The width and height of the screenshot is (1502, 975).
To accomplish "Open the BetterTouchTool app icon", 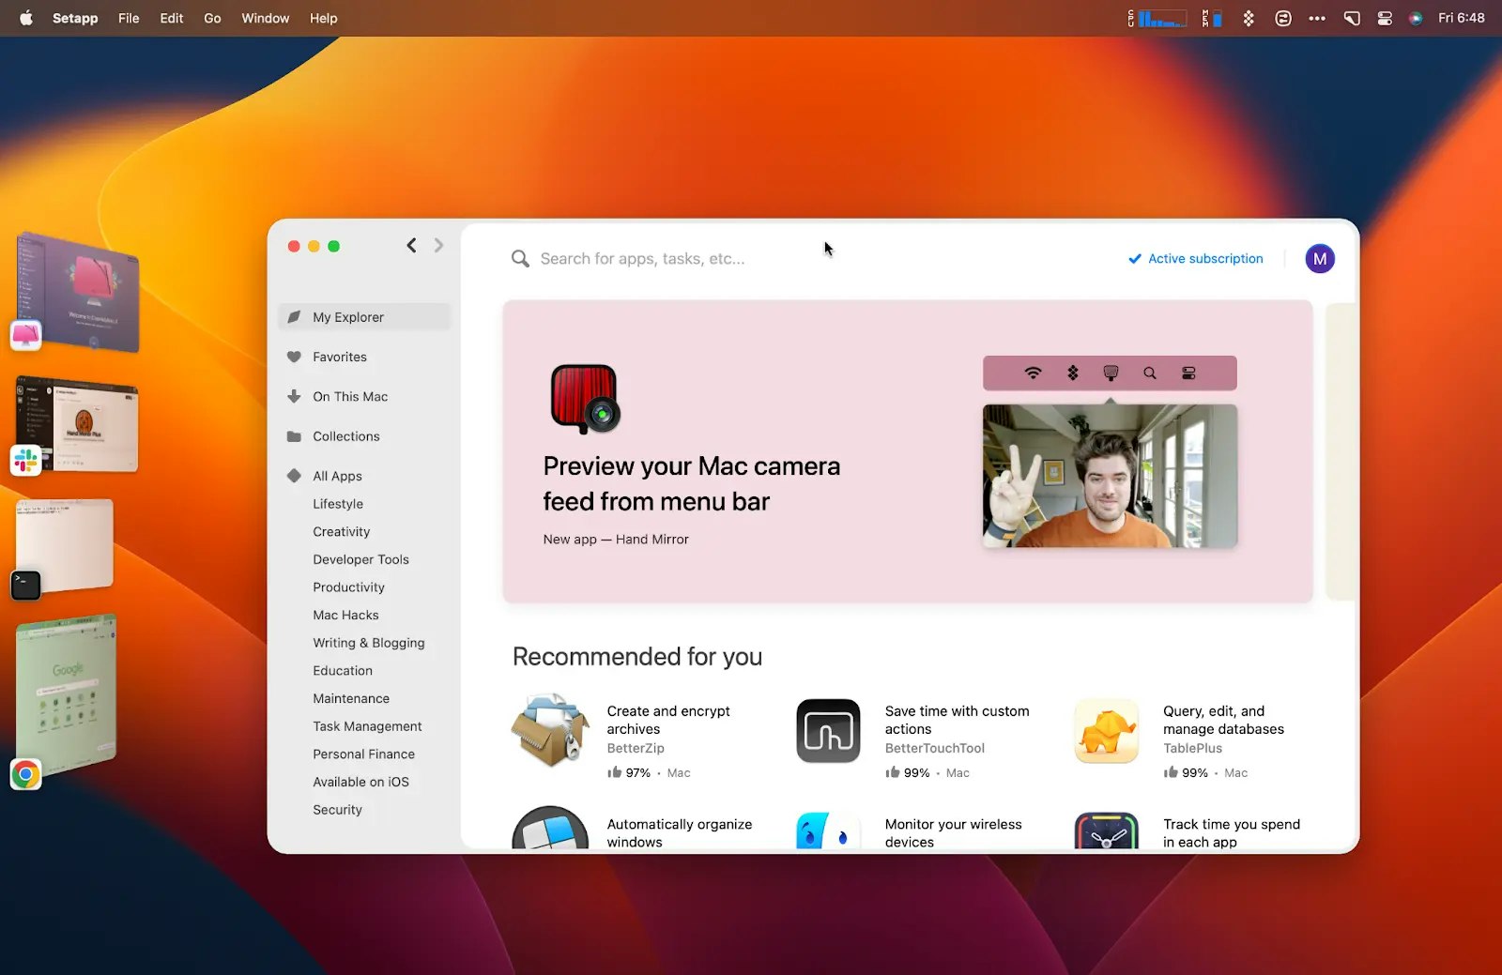I will coord(828,731).
